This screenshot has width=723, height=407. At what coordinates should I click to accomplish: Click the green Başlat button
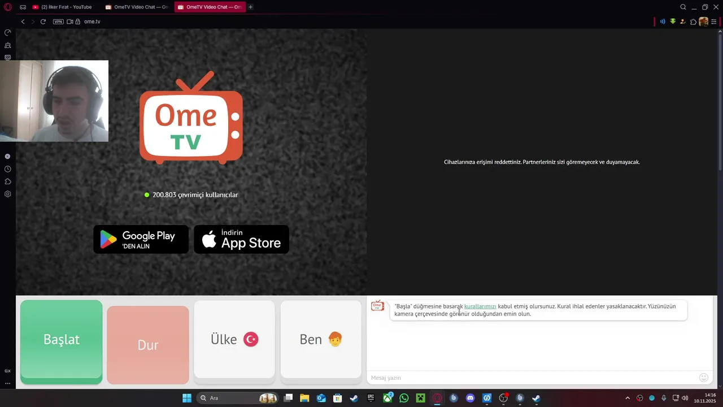[62, 342]
